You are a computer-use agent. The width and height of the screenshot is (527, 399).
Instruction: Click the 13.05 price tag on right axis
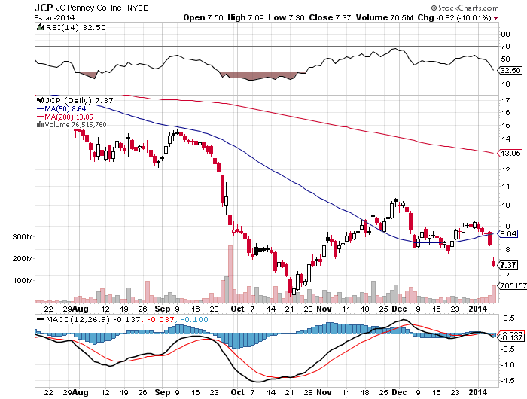[x=510, y=154]
